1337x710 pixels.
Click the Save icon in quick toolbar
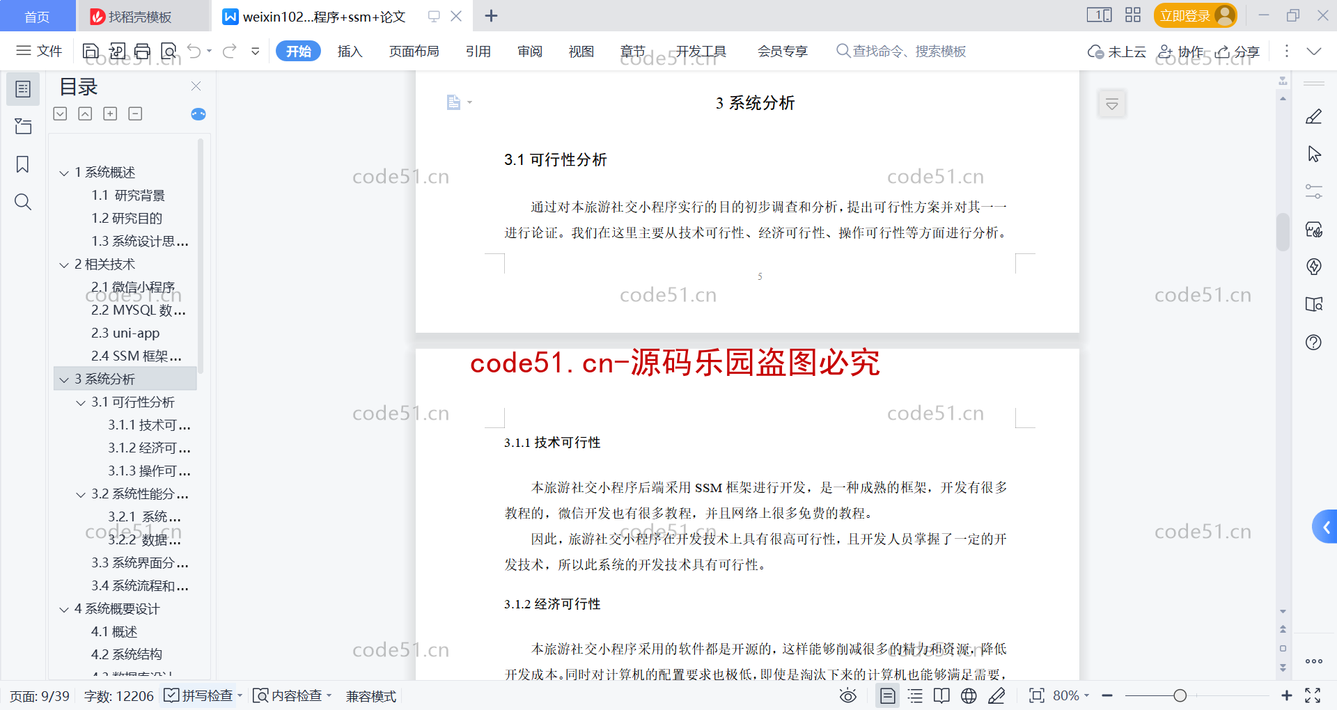point(91,51)
